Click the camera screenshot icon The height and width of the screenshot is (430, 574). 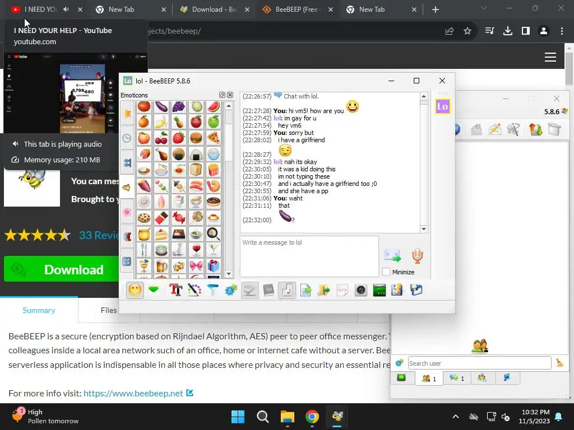[x=360, y=291]
